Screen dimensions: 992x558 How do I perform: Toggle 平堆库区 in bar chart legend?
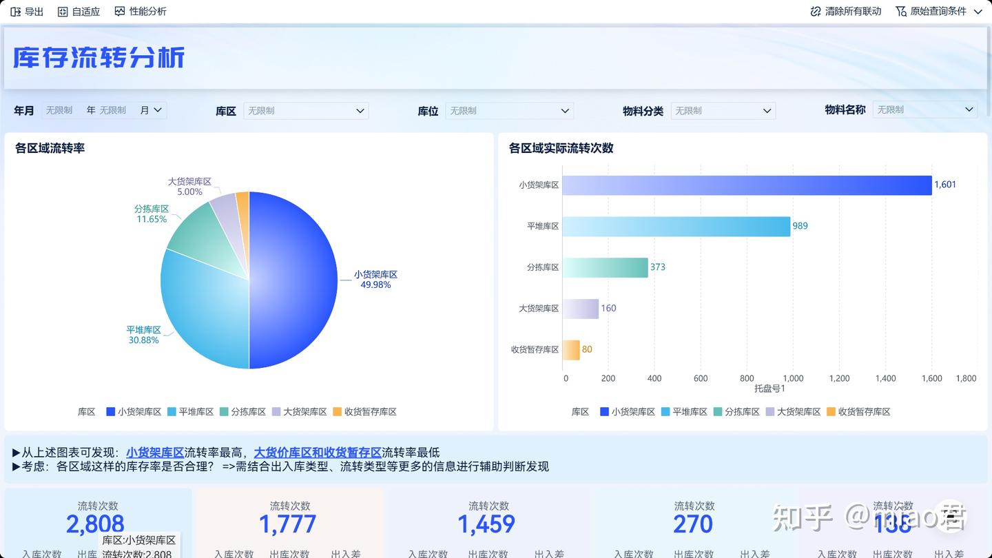tap(685, 412)
